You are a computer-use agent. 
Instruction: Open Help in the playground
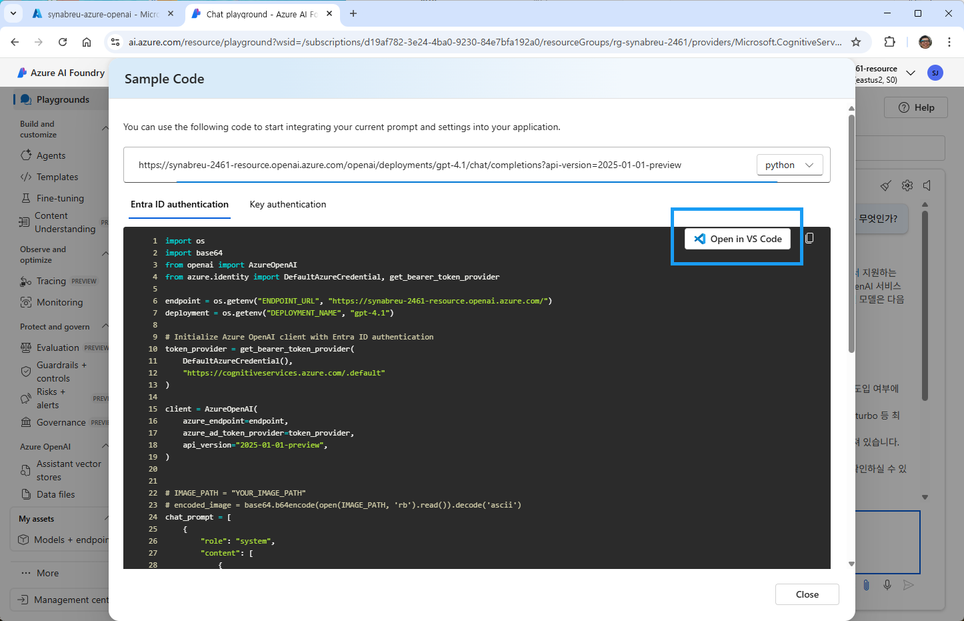coord(916,107)
